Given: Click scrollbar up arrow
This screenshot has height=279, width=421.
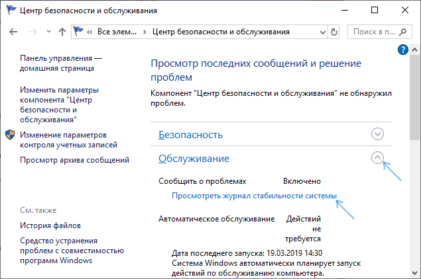Looking at the screenshot, I should point(414,50).
